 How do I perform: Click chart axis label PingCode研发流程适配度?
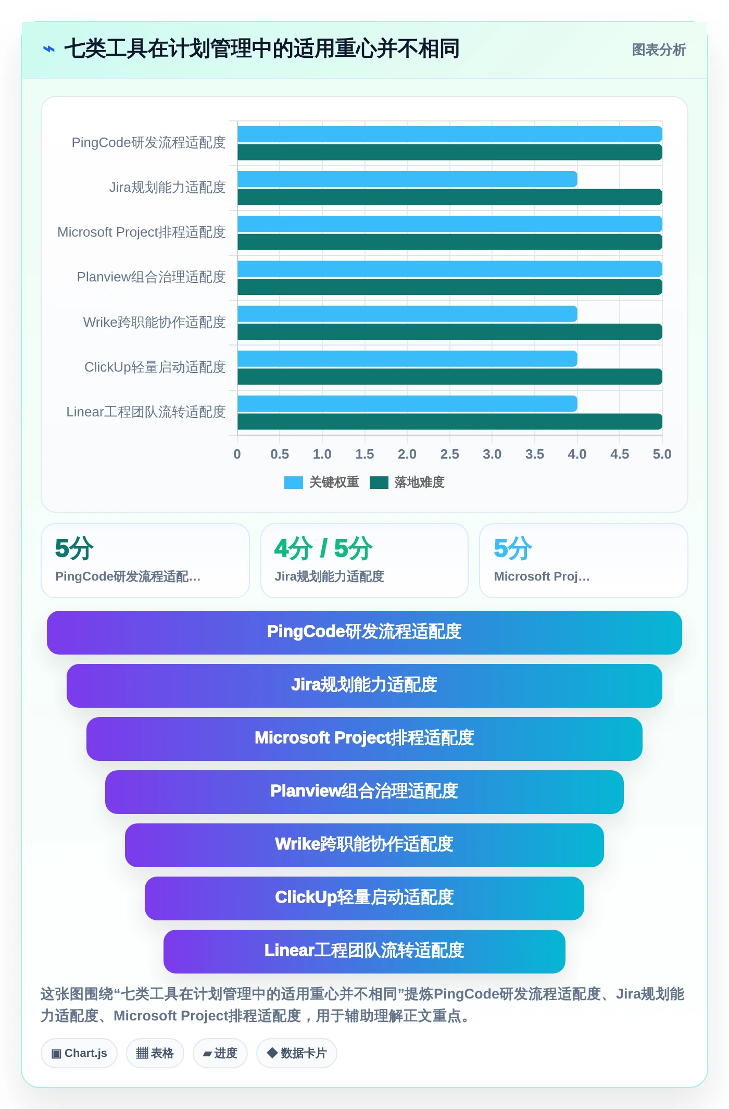click(x=148, y=143)
